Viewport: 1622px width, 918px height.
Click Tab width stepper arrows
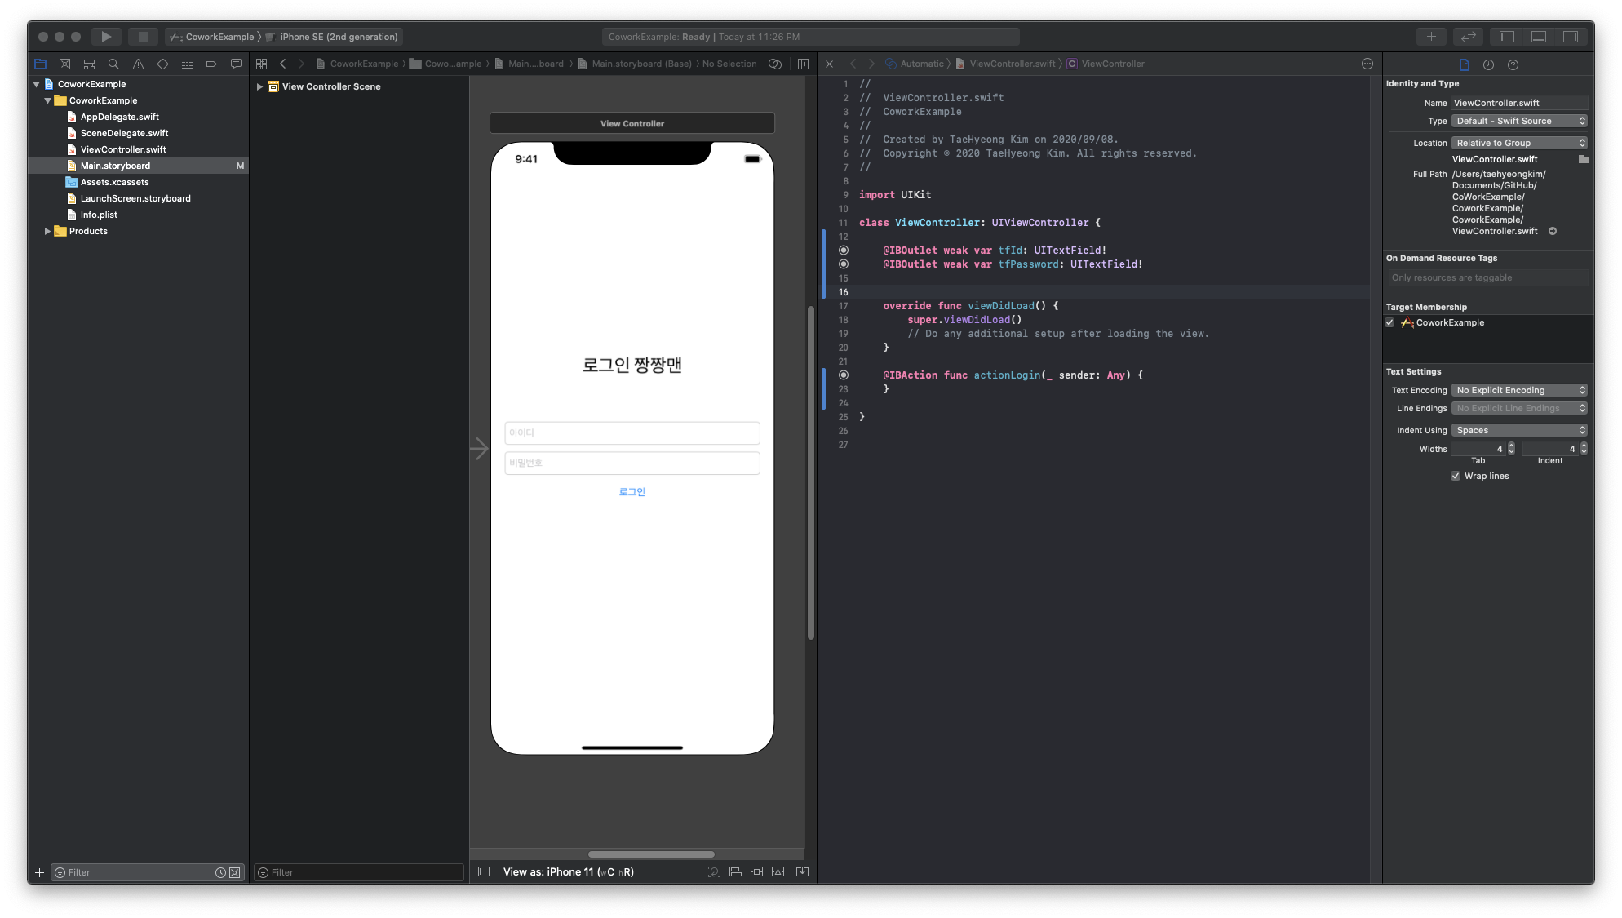(1511, 449)
